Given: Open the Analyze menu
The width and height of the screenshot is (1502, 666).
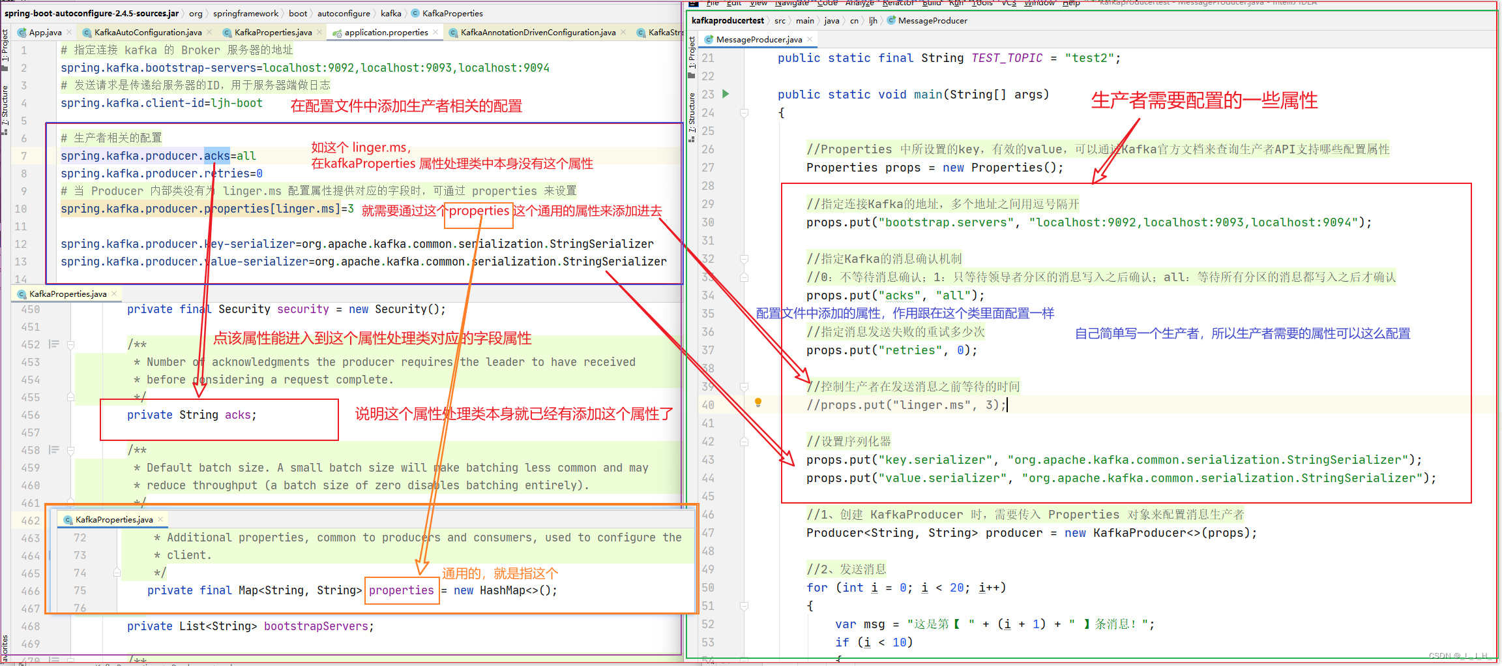Looking at the screenshot, I should pyautogui.click(x=860, y=3).
